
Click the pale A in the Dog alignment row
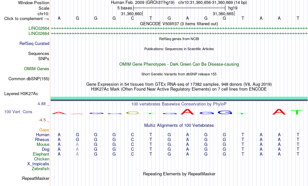(x=77, y=149)
